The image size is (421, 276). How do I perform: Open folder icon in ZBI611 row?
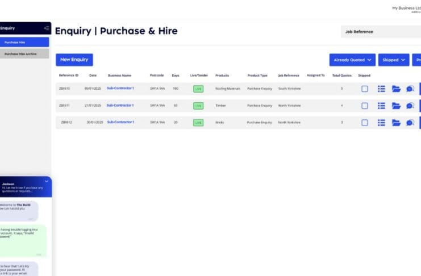pos(396,106)
